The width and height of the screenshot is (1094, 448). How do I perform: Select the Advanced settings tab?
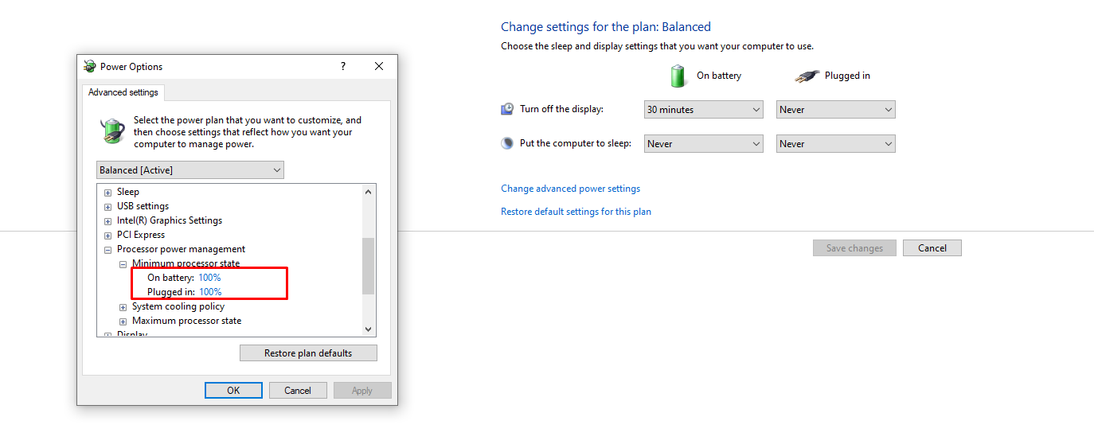coord(123,92)
